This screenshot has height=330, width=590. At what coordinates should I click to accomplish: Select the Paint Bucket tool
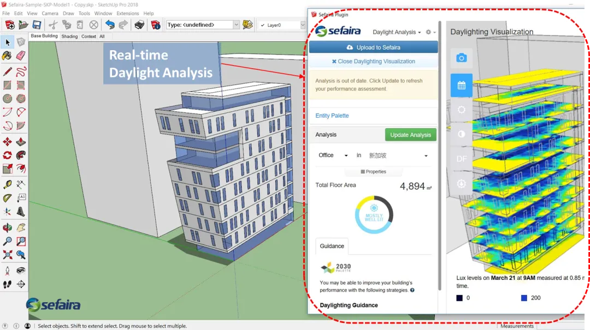(8, 56)
